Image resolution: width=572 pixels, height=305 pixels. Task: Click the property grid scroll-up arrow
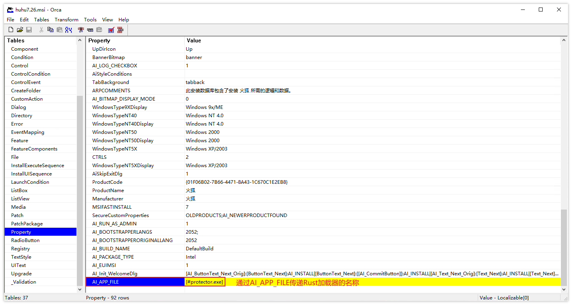point(564,40)
